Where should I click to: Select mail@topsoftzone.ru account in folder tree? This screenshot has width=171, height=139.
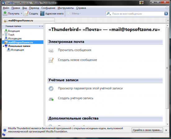(x=23, y=42)
